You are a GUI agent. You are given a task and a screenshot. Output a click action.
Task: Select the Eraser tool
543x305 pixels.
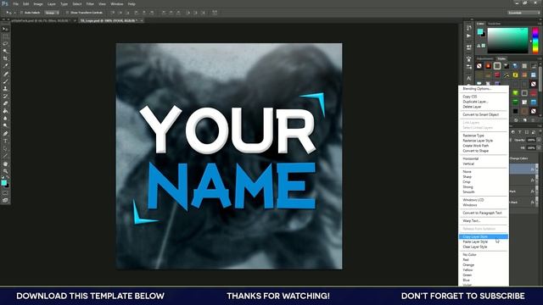[5, 103]
